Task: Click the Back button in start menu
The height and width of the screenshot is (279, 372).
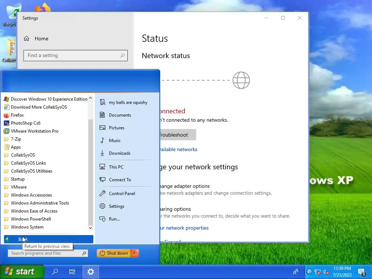Action: click(x=49, y=239)
